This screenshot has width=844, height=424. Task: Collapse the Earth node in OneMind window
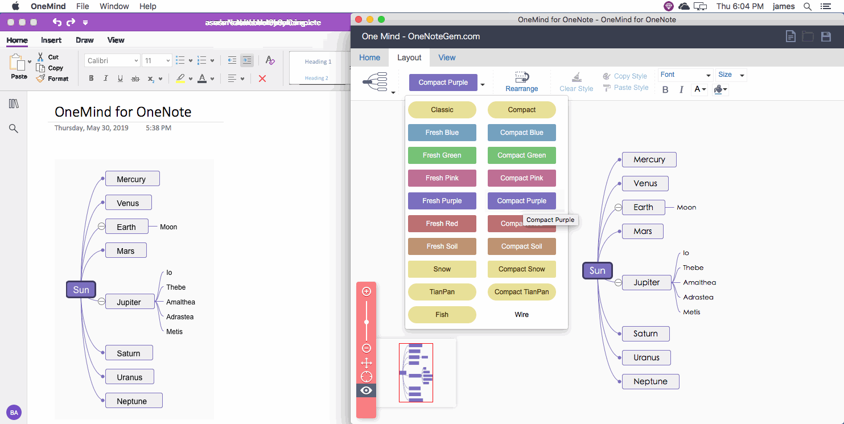click(618, 207)
